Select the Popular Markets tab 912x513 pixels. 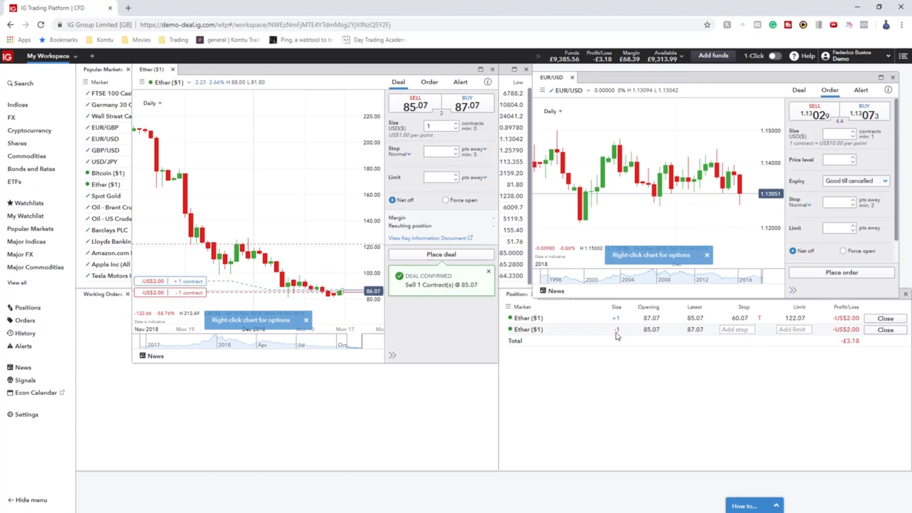103,69
